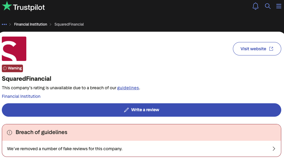The height and width of the screenshot is (163, 284).
Task: Click SquaredFinancial breadcrumb text
Action: point(69,24)
